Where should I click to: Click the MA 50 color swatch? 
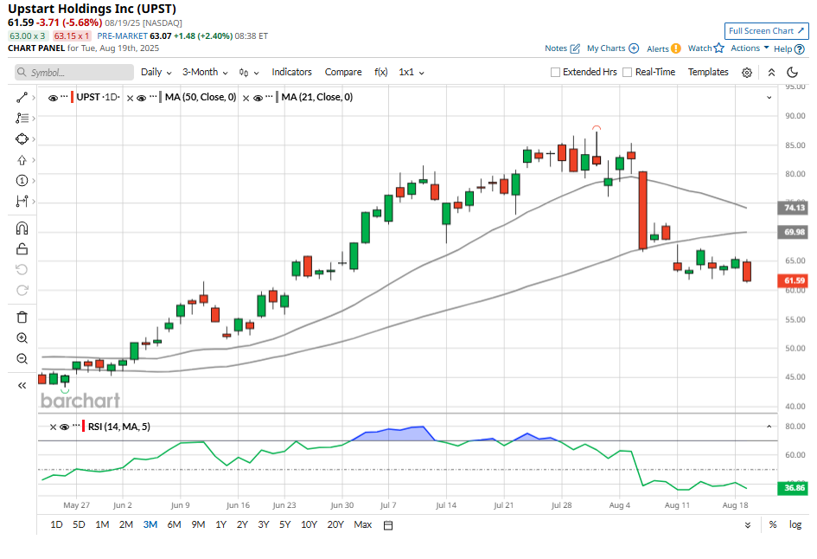click(161, 97)
